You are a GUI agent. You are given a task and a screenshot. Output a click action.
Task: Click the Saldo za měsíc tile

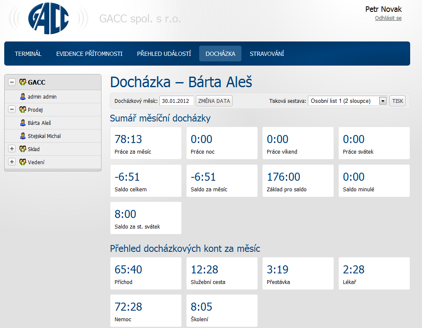222,181
